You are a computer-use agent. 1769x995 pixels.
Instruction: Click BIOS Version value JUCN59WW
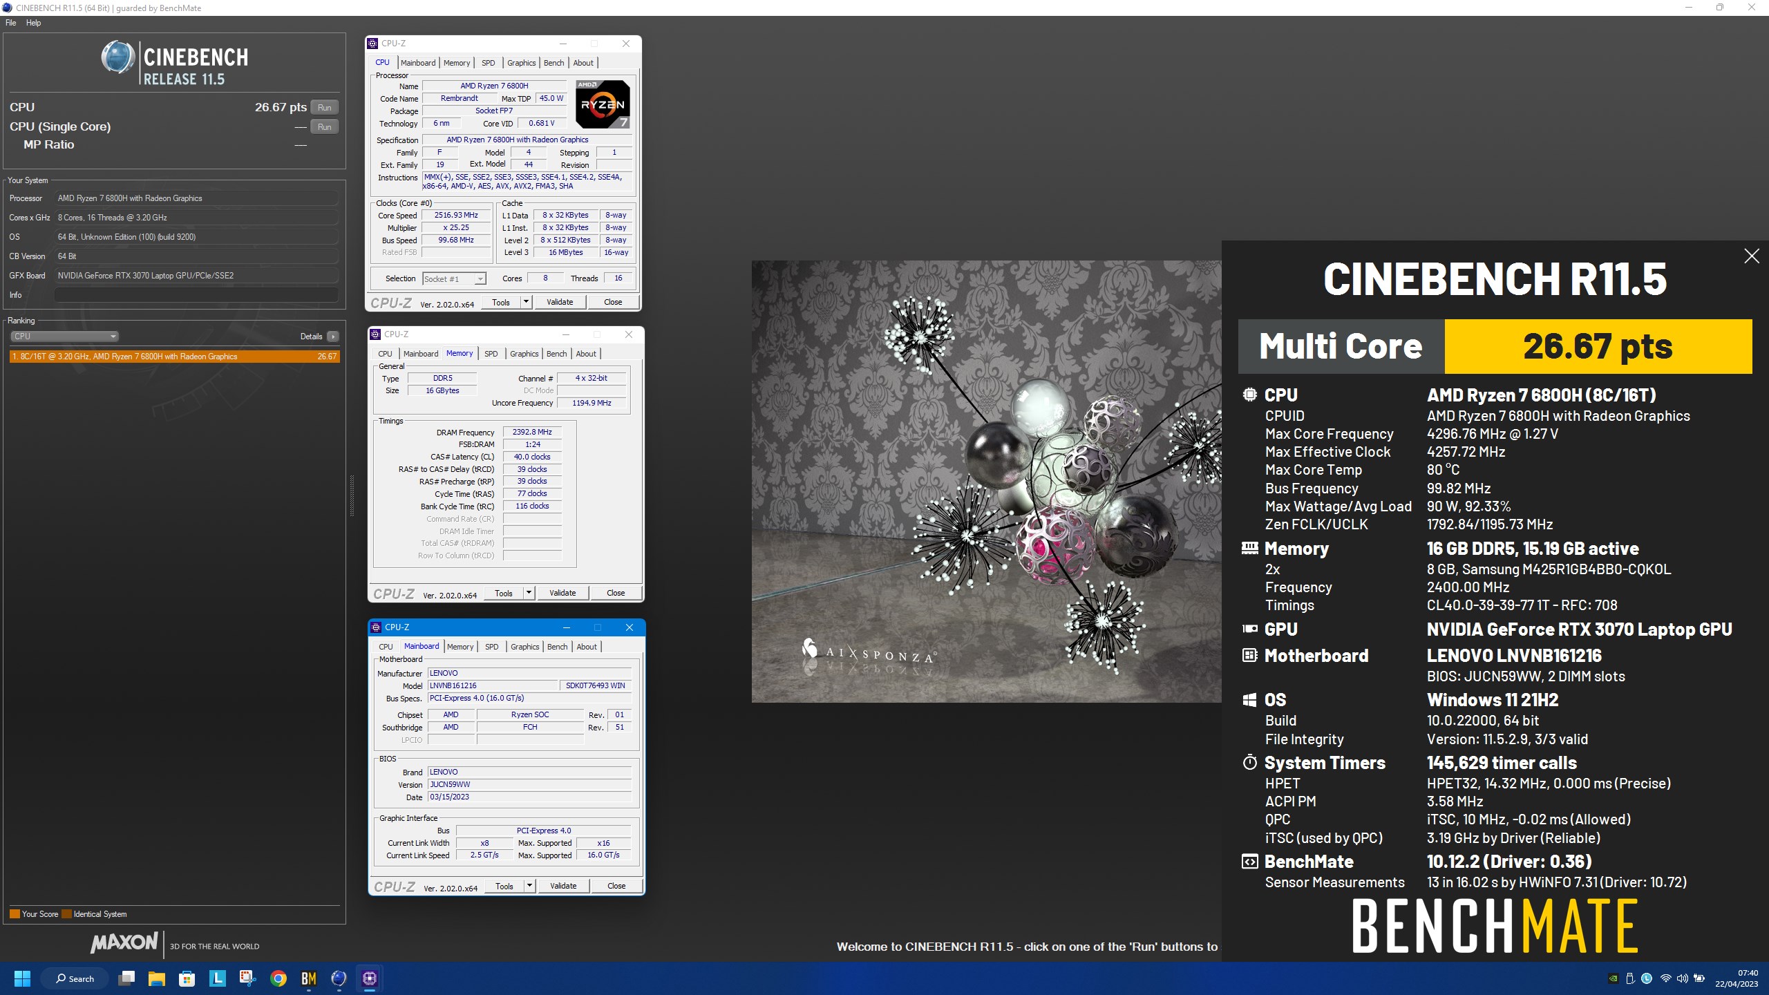529,784
